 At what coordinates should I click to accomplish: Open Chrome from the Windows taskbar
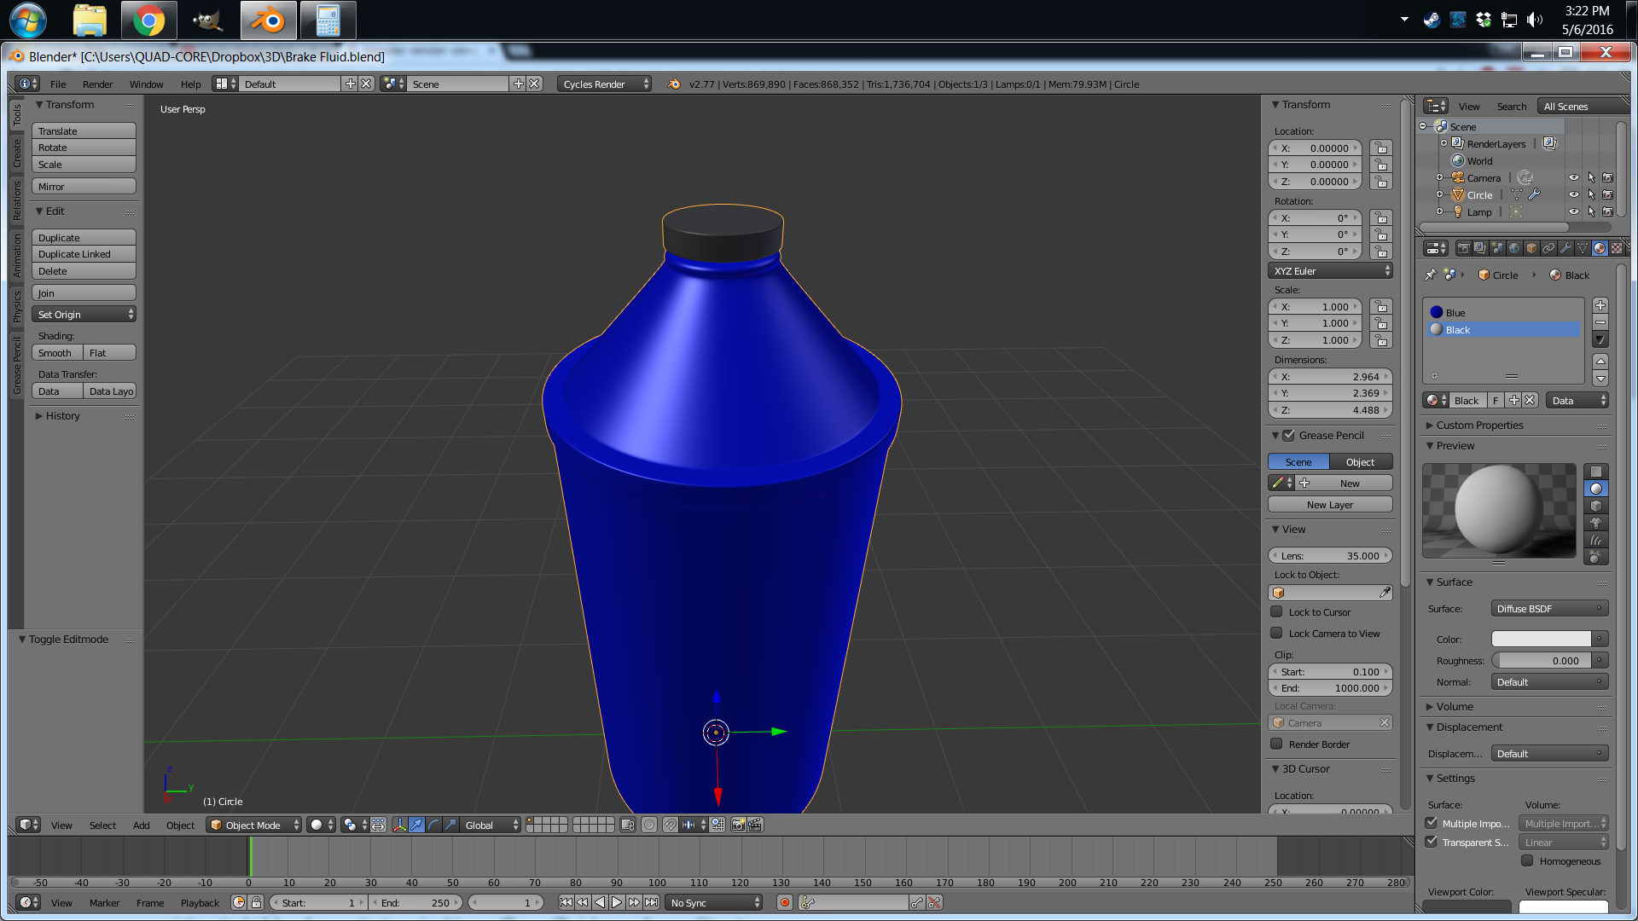click(x=148, y=20)
